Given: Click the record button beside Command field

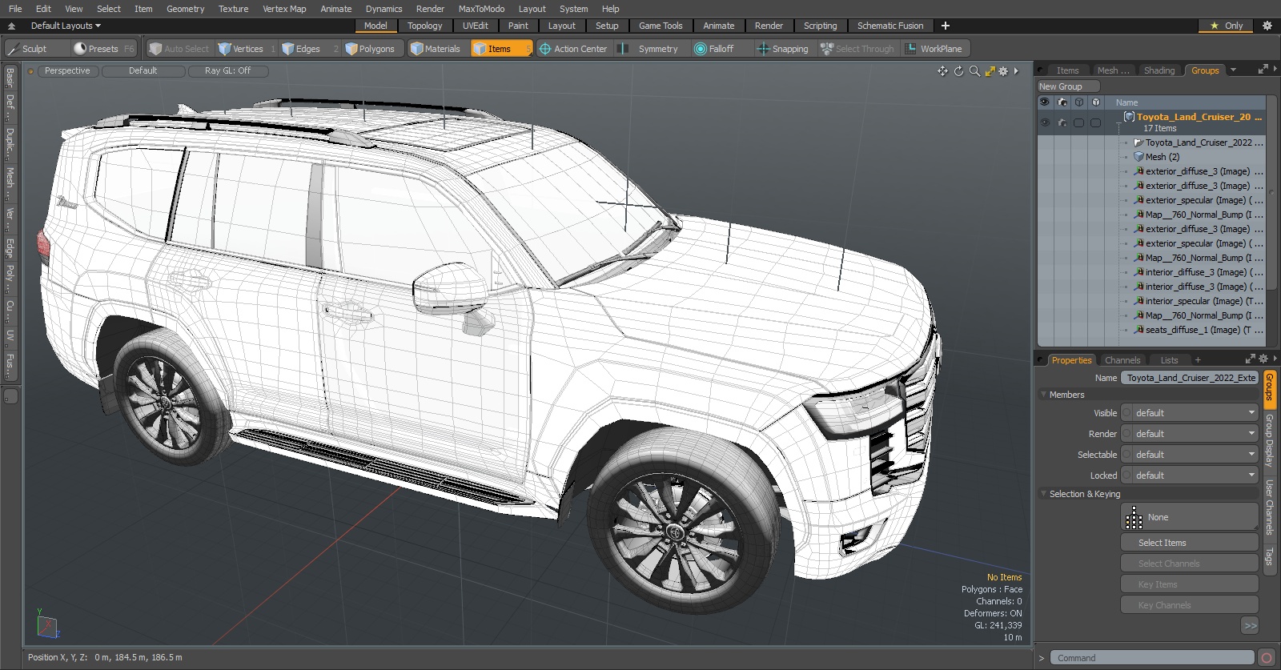Looking at the screenshot, I should pyautogui.click(x=1266, y=658).
